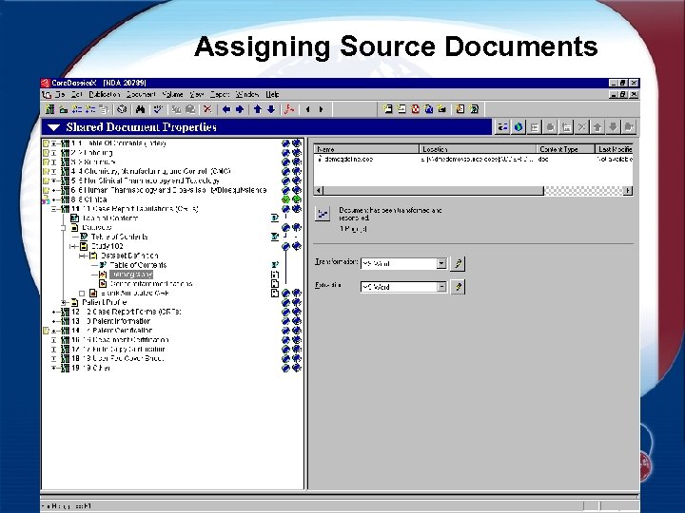Expand section 19 Other
Viewport: 685px width, 513px height.
(x=53, y=369)
